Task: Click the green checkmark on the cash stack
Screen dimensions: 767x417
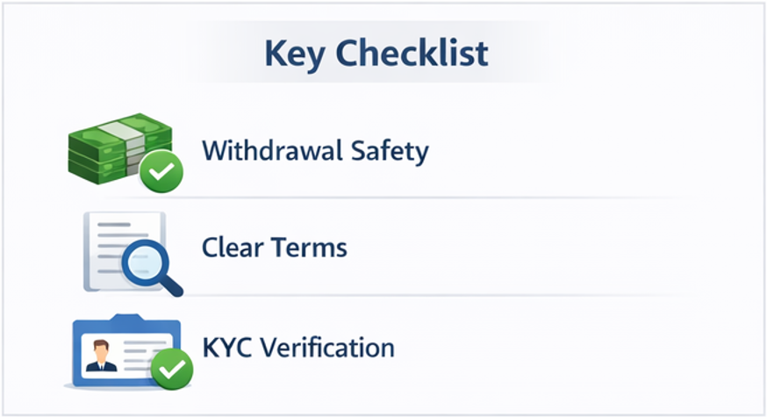Action: [161, 172]
